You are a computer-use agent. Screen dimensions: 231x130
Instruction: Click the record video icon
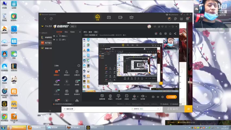153,97
